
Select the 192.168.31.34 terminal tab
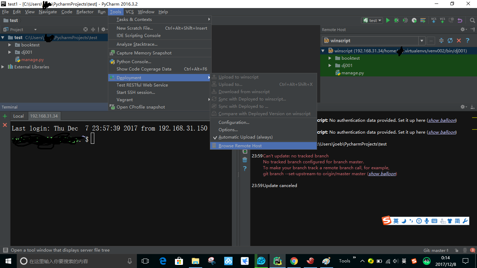click(x=44, y=116)
